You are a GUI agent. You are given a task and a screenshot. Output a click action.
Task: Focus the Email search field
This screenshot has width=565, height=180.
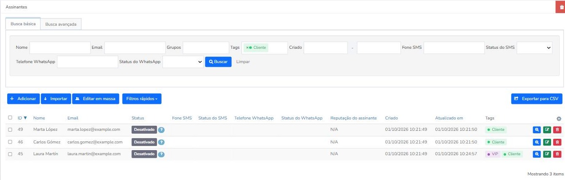tap(135, 48)
